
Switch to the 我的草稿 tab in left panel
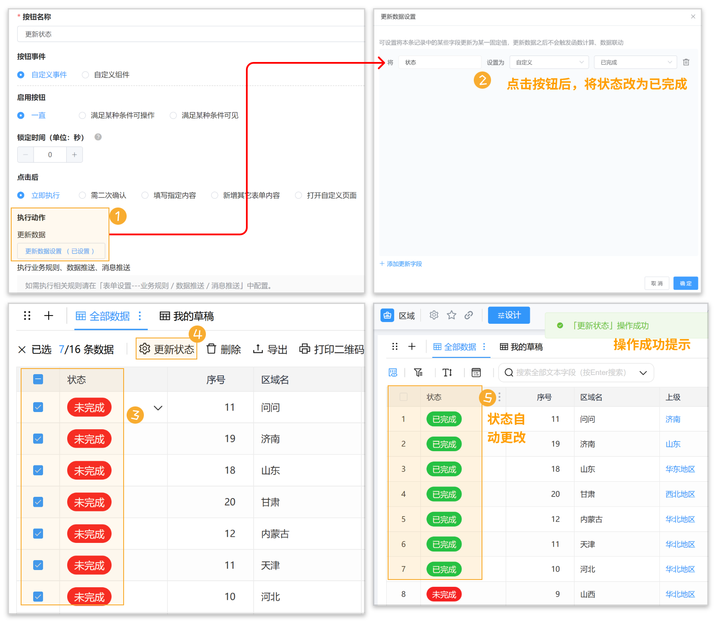pos(187,316)
